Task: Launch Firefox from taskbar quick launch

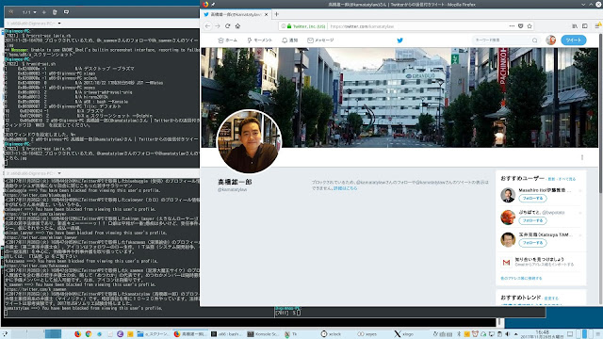Action: (77, 334)
